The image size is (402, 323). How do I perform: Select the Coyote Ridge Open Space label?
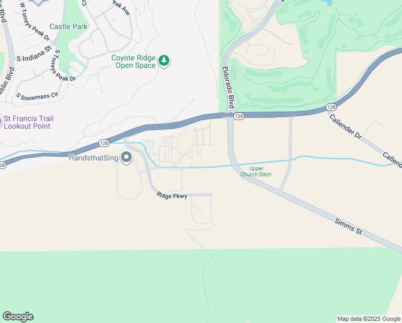pyautogui.click(x=134, y=61)
